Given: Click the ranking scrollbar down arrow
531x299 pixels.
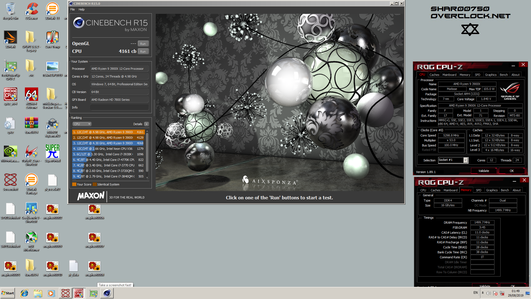Looking at the screenshot, I should [147, 178].
